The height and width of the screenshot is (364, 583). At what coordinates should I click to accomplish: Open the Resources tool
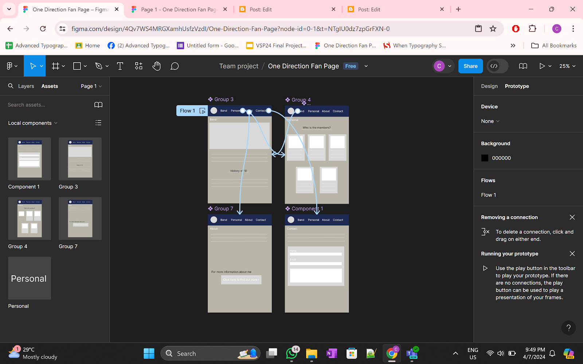[x=138, y=66]
